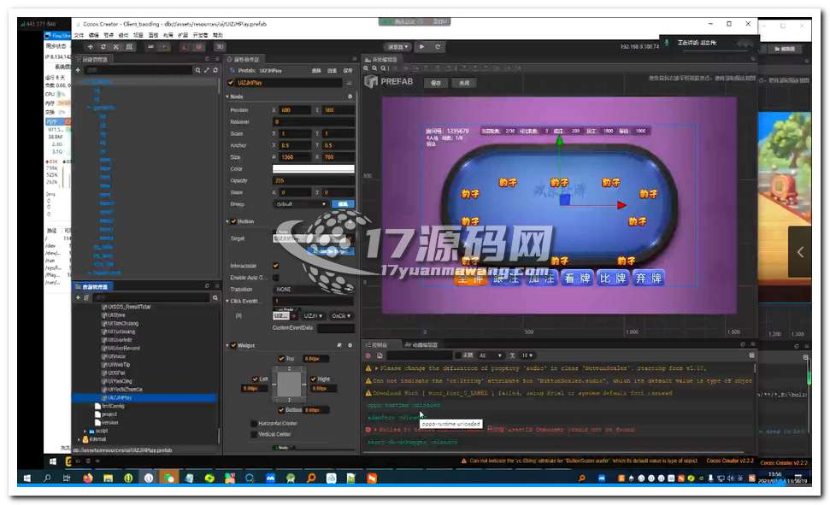The height and width of the screenshot is (505, 830).
Task: Select the rotate transform tool
Action: tap(103, 47)
